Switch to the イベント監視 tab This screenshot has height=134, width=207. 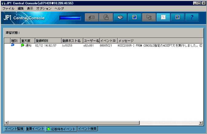click(14, 129)
